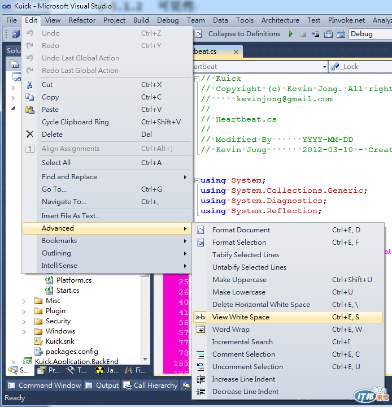This screenshot has width=392, height=407.
Task: Click the a·b View White Space icon
Action: [201, 317]
